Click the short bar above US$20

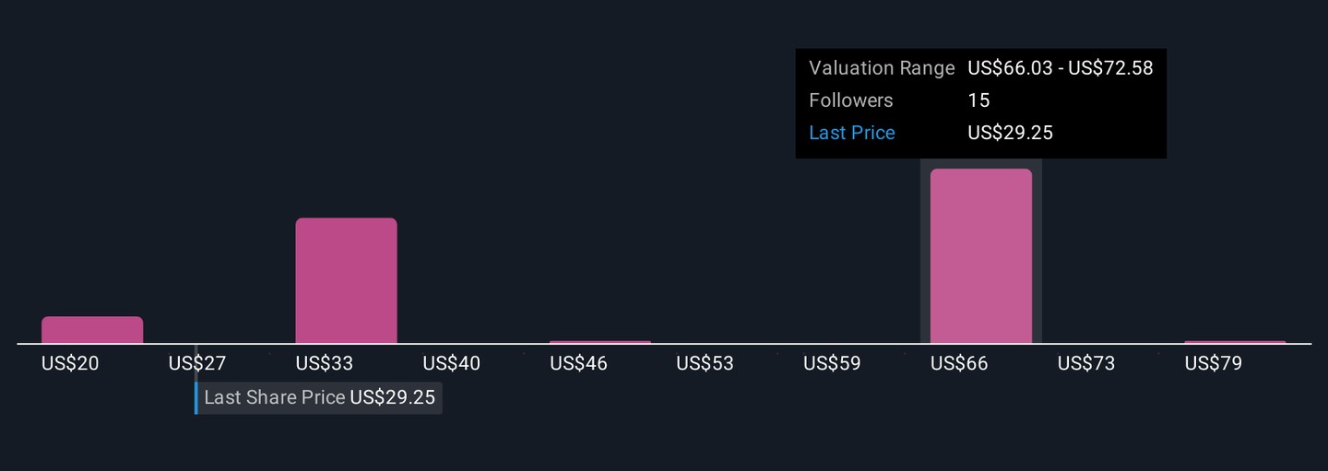[92, 330]
